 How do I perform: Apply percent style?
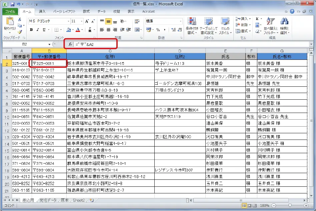[158, 30]
